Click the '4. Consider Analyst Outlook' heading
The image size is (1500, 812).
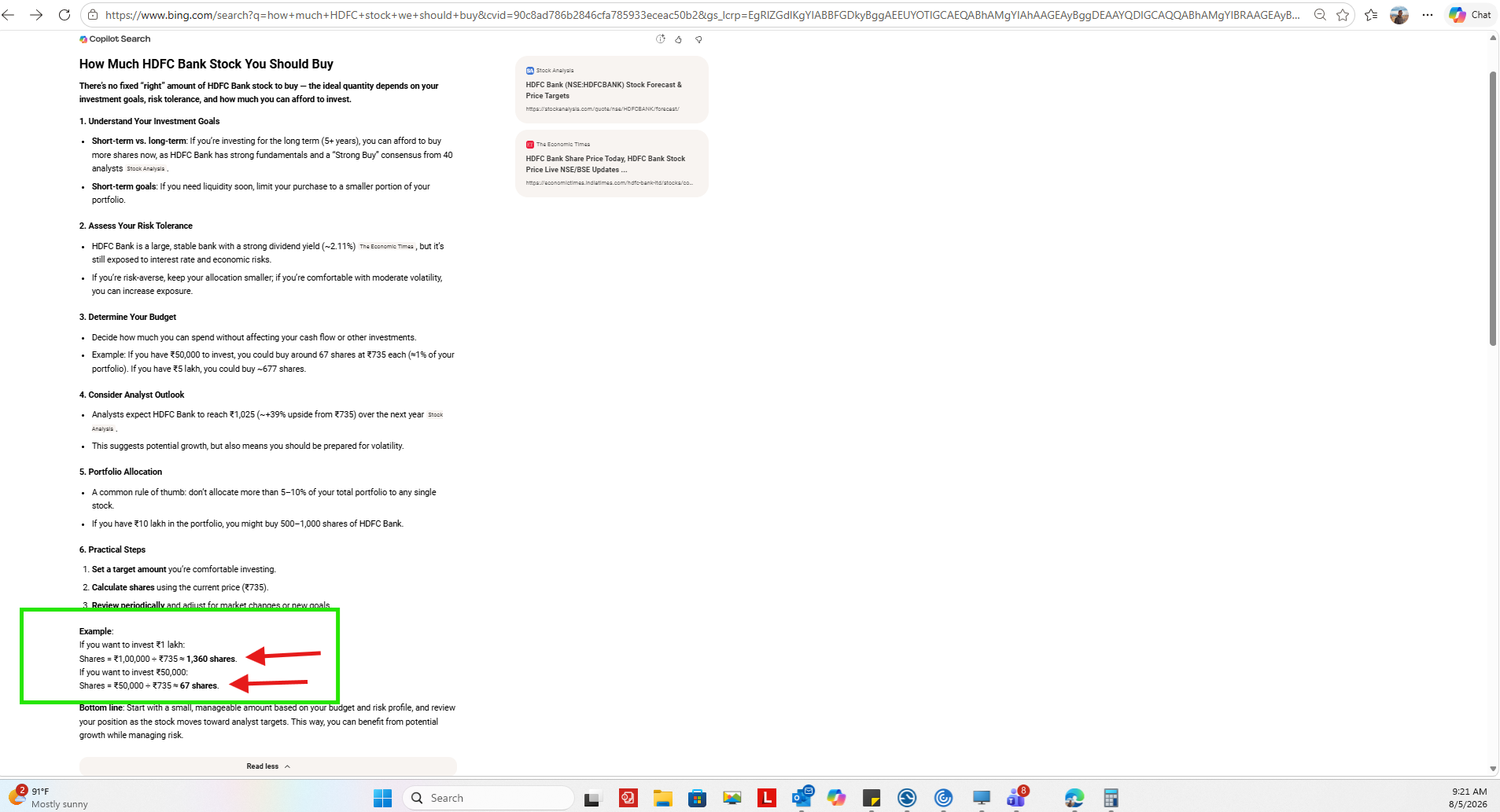click(132, 395)
